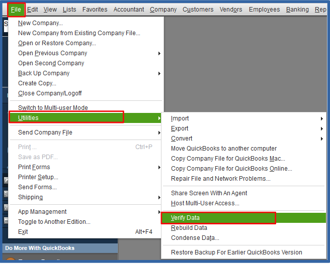
Task: Open Printer Setup...
Action: click(x=85, y=178)
